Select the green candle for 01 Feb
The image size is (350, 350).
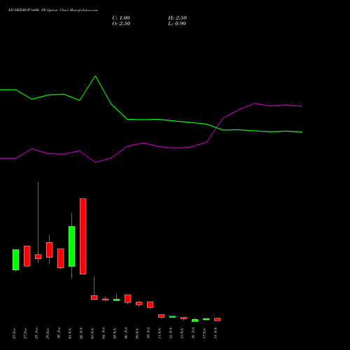tap(72, 246)
